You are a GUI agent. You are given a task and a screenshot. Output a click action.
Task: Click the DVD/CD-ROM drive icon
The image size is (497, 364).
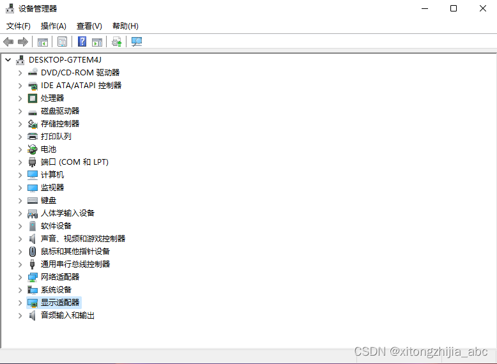(x=33, y=73)
